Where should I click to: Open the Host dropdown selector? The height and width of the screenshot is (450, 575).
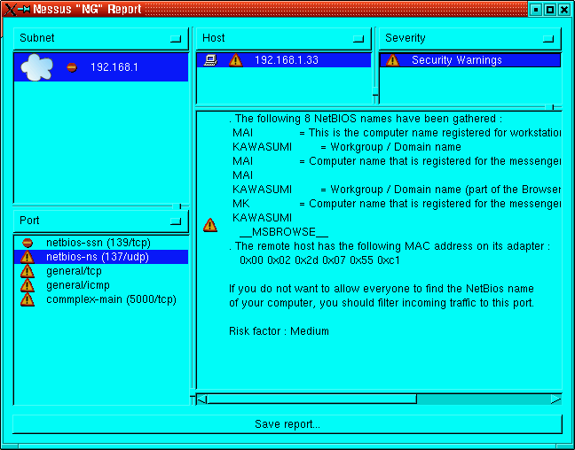(358, 39)
